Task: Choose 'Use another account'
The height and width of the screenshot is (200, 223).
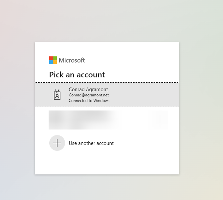Action: tap(91, 143)
